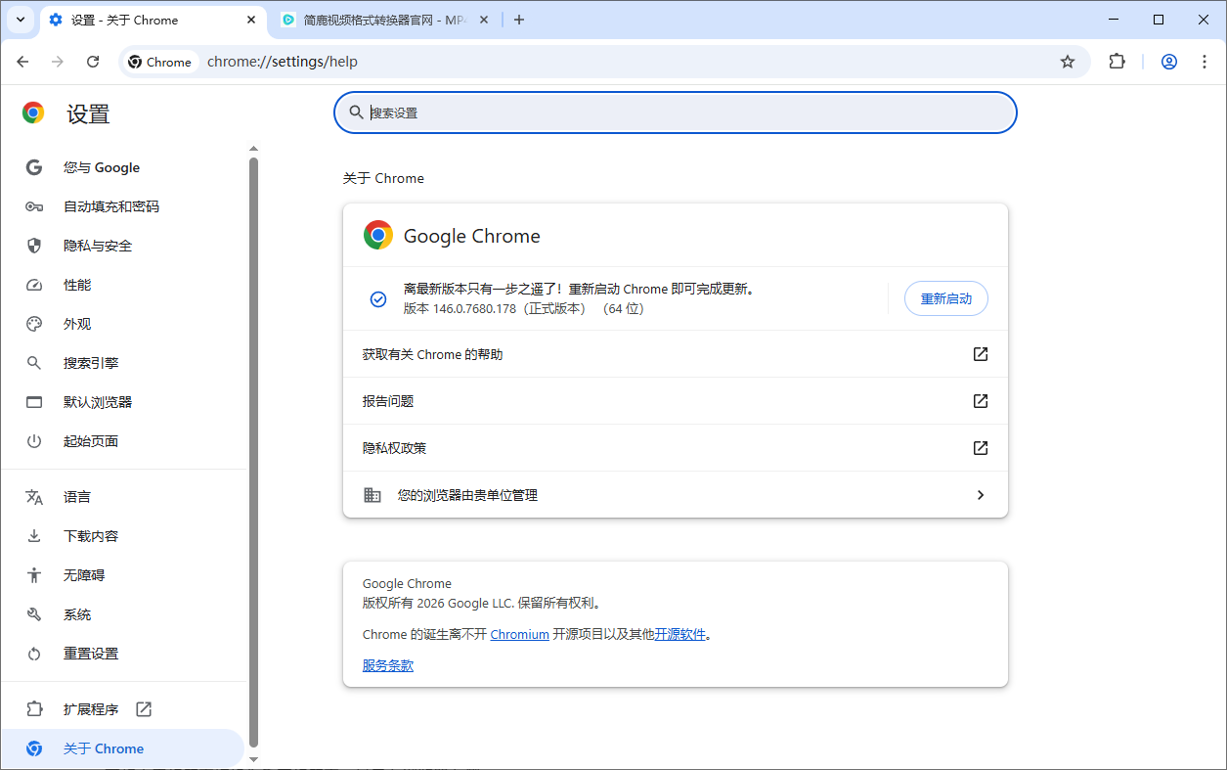Screen dimensions: 1227x770
Task: Click the 搜索设置 search field
Action: point(675,112)
